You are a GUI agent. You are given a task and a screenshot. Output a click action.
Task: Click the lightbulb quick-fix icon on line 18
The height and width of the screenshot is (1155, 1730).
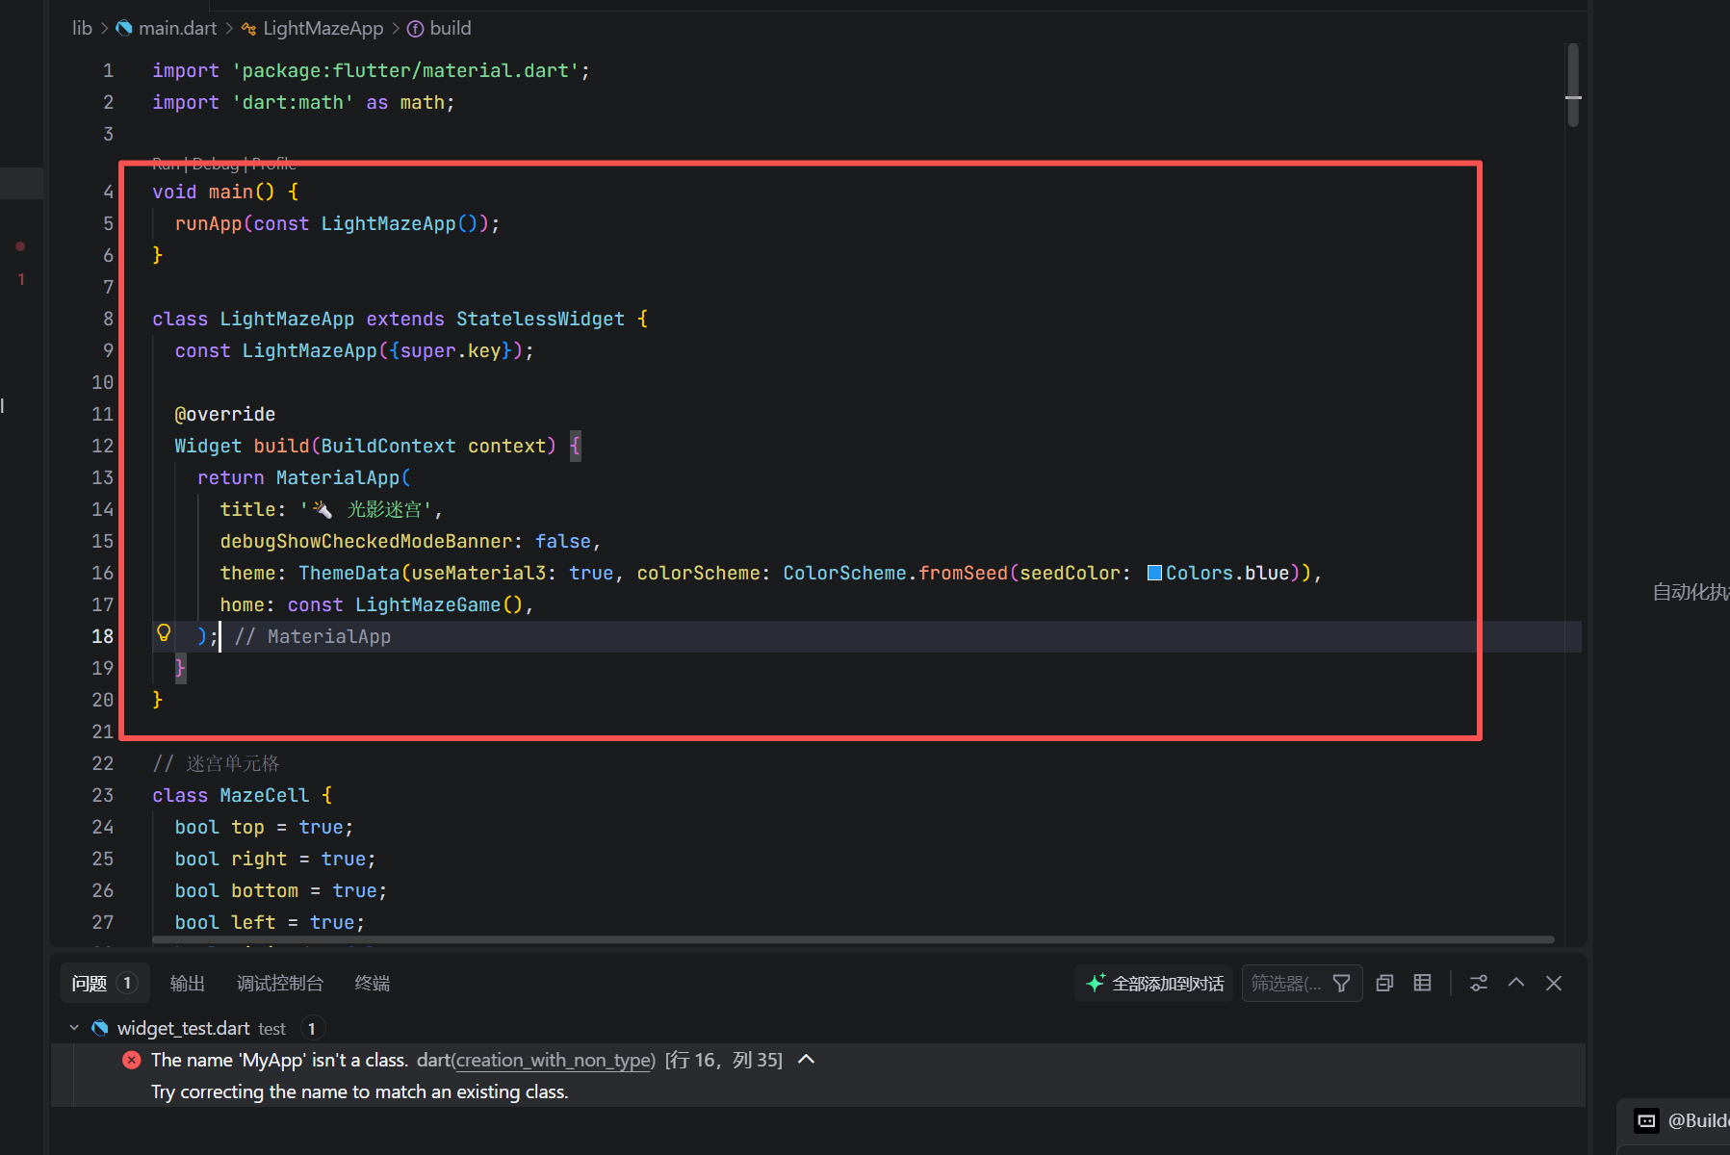click(164, 633)
